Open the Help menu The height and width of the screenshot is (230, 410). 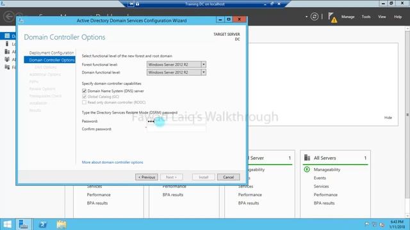point(398,17)
